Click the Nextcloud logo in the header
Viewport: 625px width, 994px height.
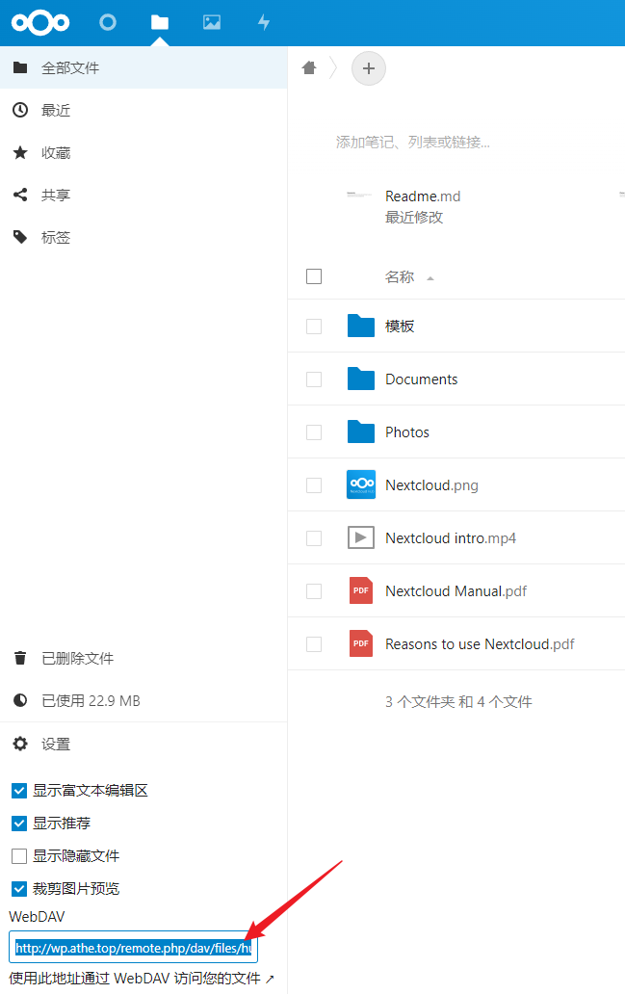pos(40,23)
